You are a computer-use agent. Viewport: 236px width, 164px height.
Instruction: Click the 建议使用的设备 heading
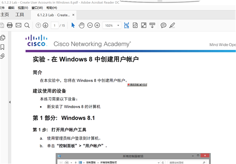point(50,91)
